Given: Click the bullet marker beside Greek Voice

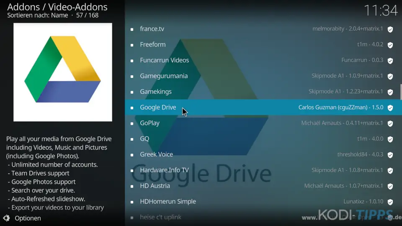Looking at the screenshot, I should coord(132,155).
